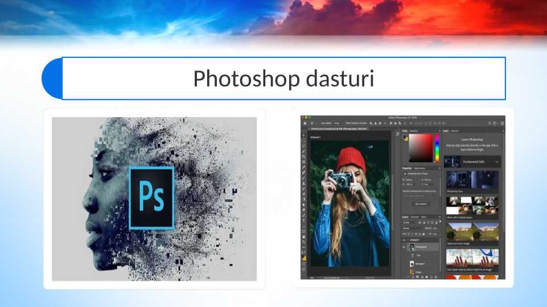Screen dimensions: 547x307
Task: Select the Path Selection tool
Action: click(x=303, y=226)
